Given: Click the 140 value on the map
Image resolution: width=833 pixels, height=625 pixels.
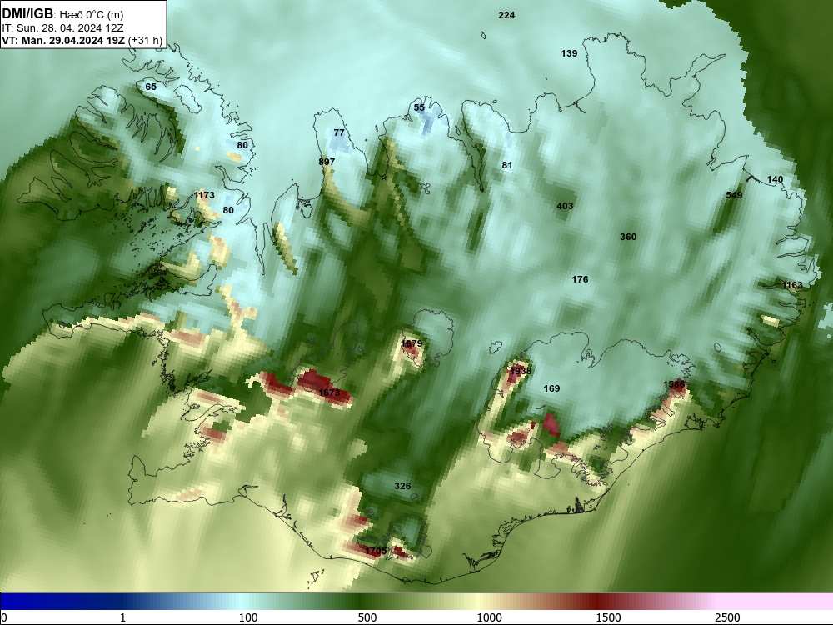Looking at the screenshot, I should pos(775,180).
